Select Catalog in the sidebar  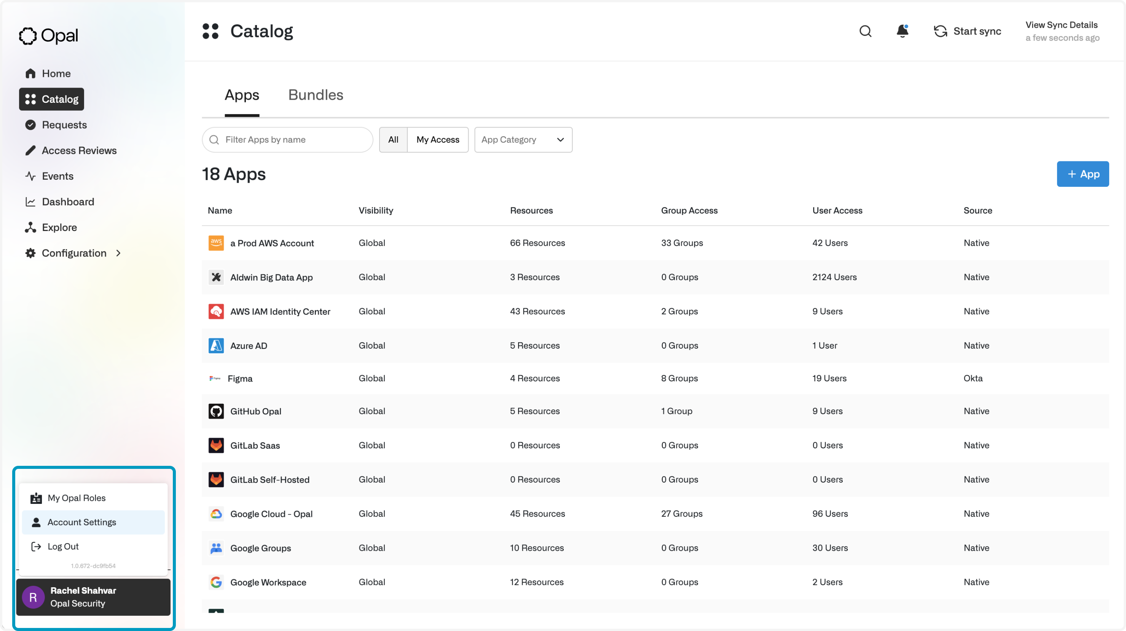51,99
